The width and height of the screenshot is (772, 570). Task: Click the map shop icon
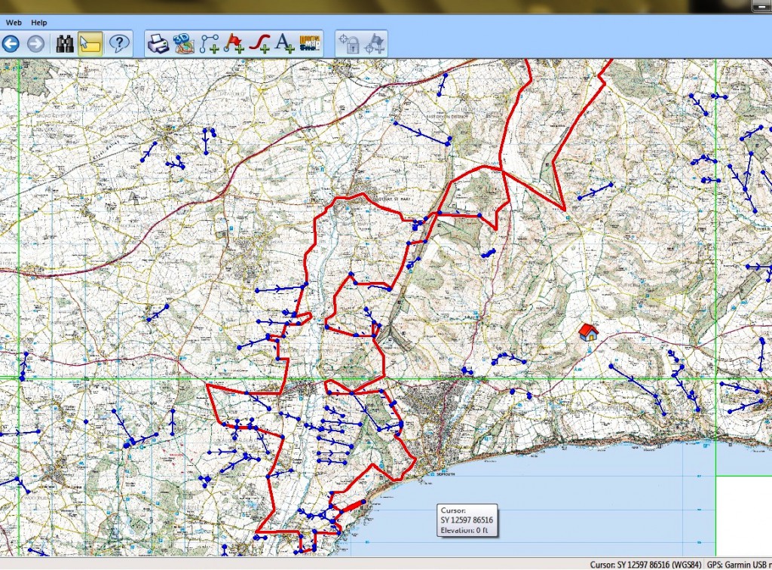[310, 44]
